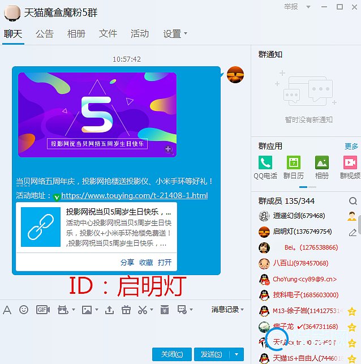Open the 群视频 group video app
Image resolution: width=361 pixels, height=364 pixels.
(x=350, y=162)
